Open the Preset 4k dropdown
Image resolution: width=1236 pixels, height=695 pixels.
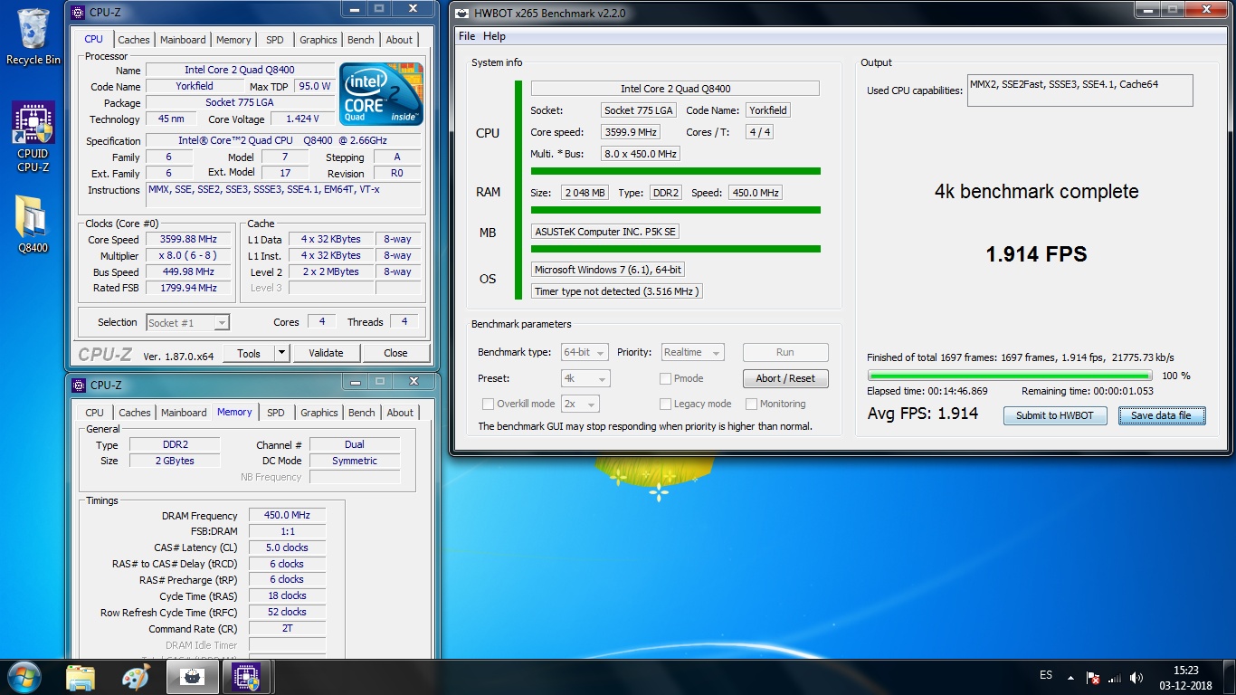(x=585, y=378)
